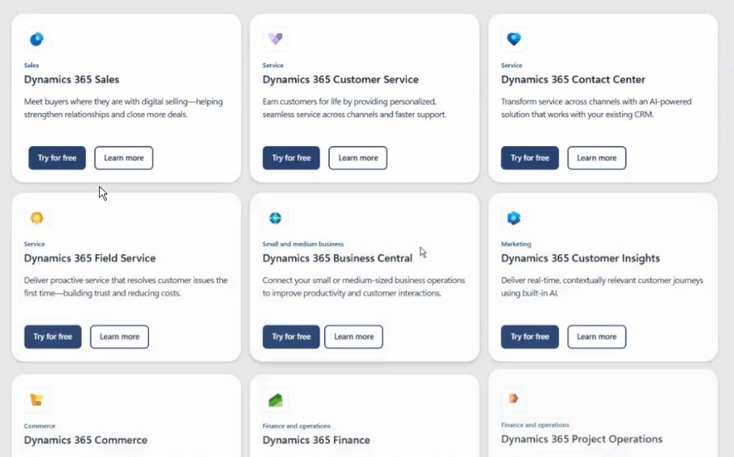The image size is (734, 457).
Task: Try Dynamics 365 Customer Insights for free
Action: pos(530,337)
